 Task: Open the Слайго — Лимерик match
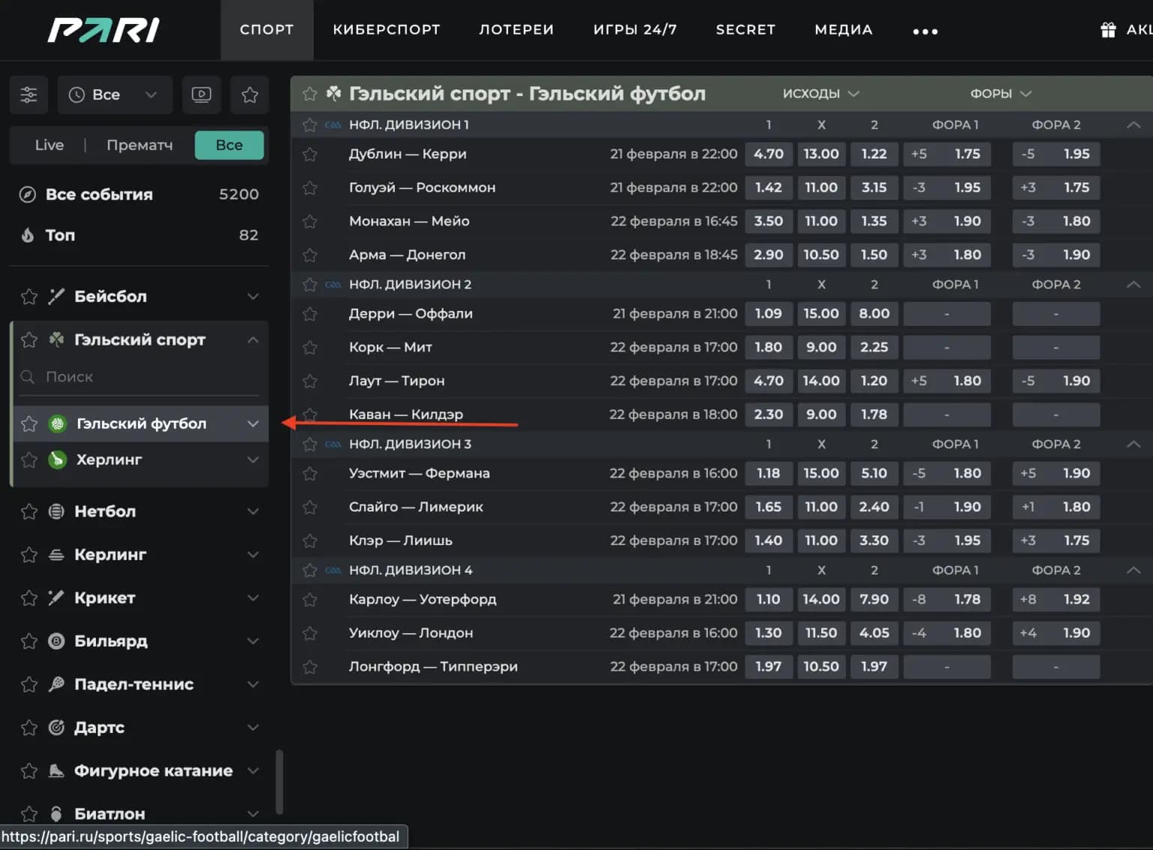point(416,507)
